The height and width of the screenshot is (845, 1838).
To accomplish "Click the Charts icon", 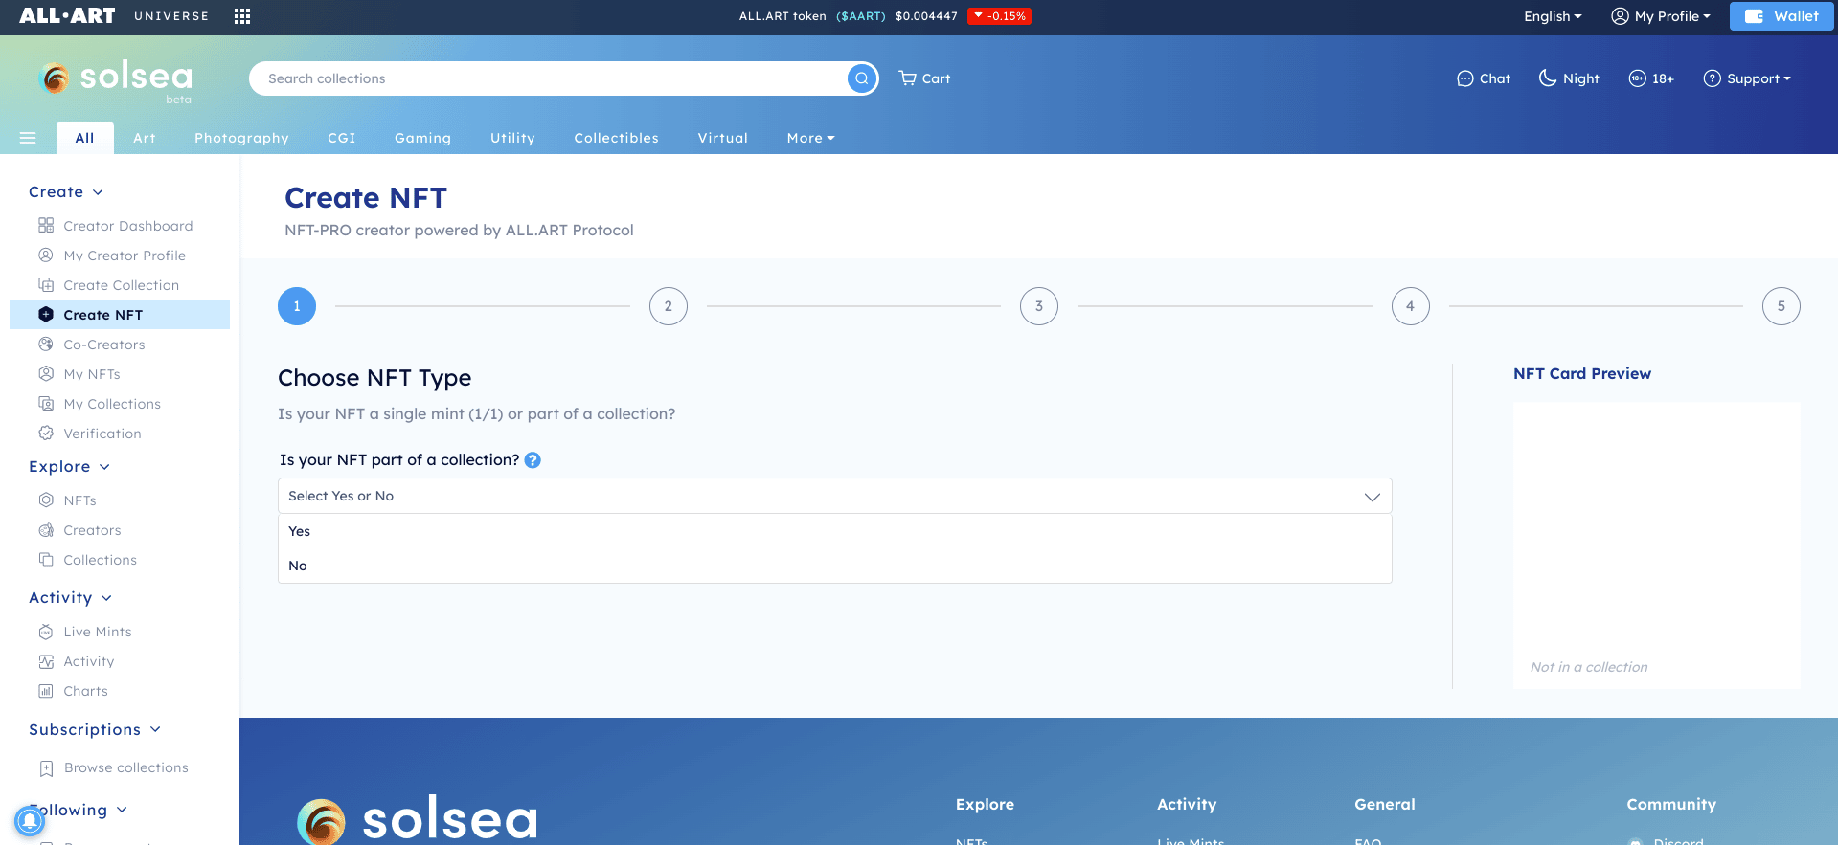I will 46,691.
